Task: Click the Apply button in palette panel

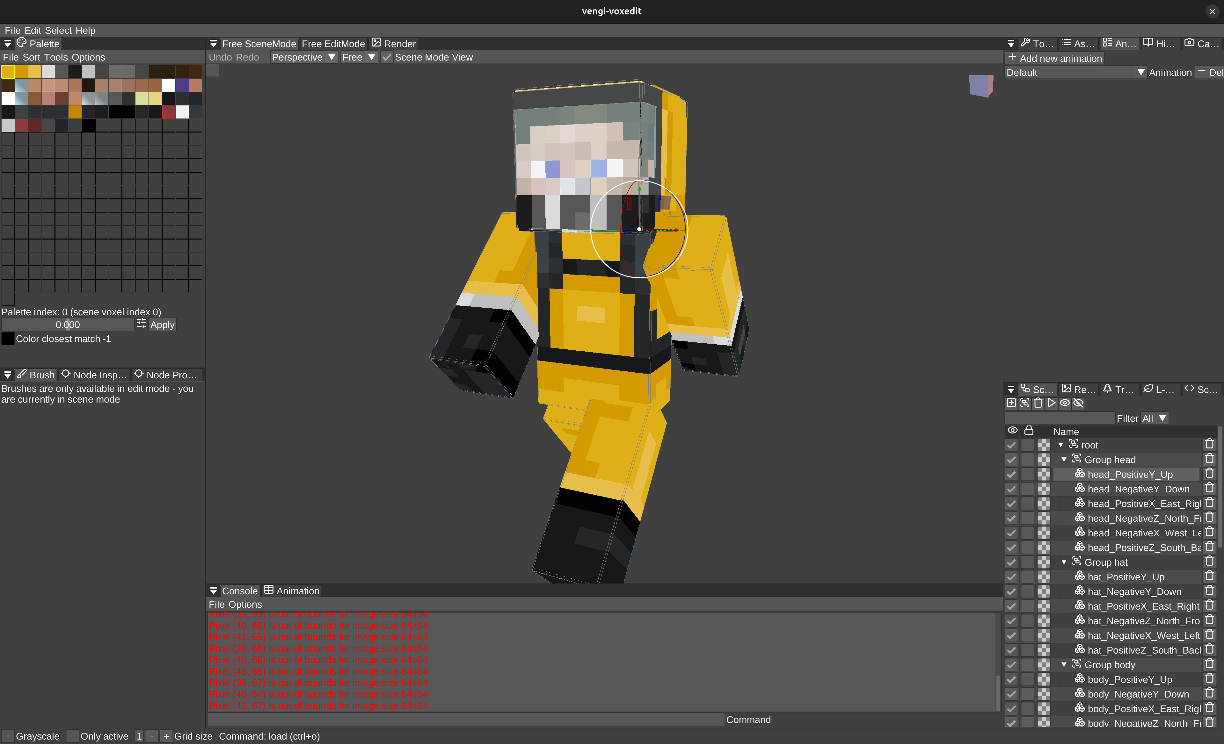Action: coord(163,325)
